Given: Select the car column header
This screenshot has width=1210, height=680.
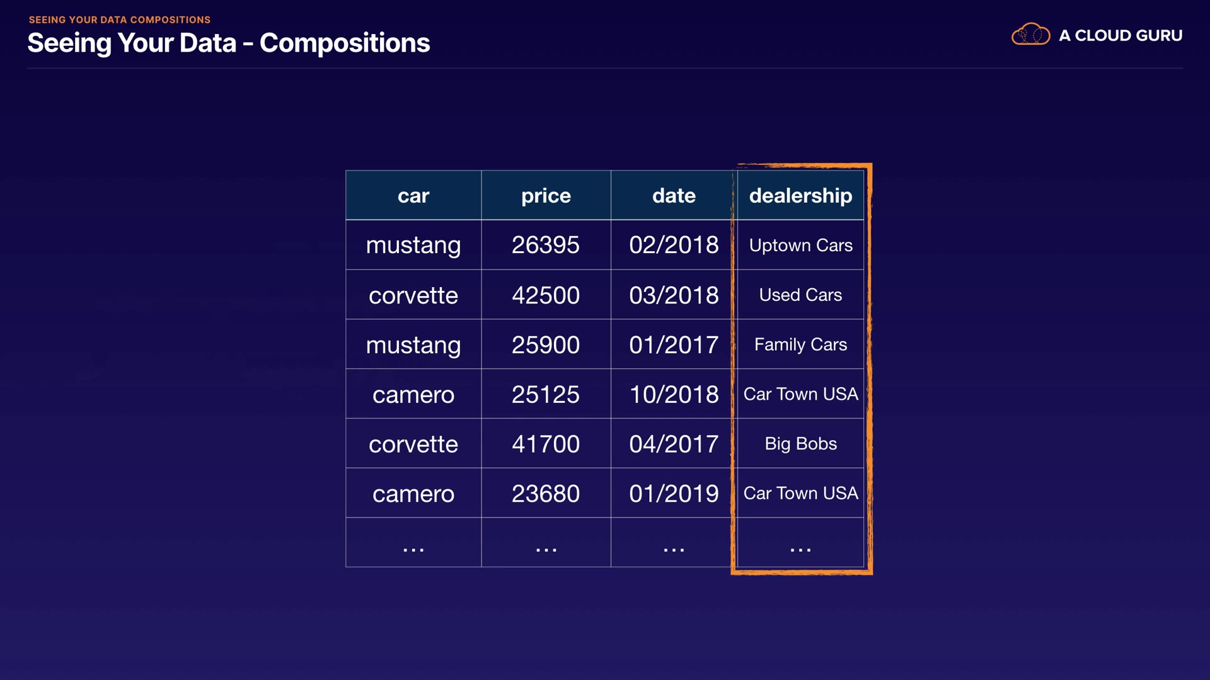Looking at the screenshot, I should (x=413, y=196).
